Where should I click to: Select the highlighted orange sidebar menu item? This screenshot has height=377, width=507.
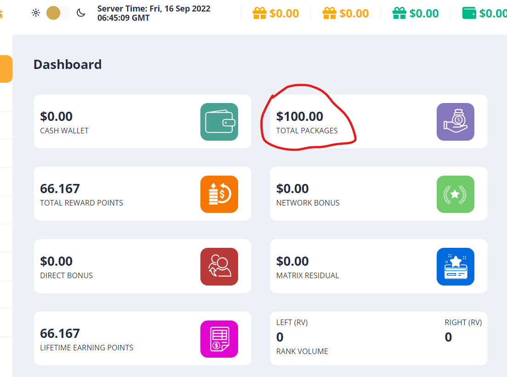tap(6, 69)
